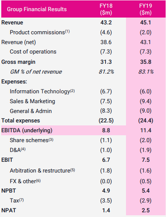Click the Group Financial Results header
This screenshot has height=217, width=166.
pos(37,9)
